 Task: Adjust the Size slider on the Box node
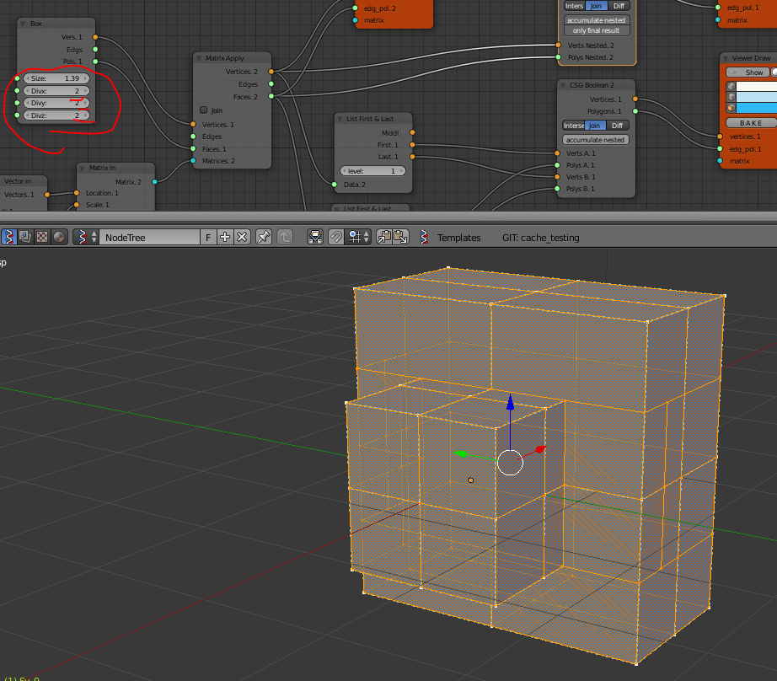pyautogui.click(x=56, y=78)
